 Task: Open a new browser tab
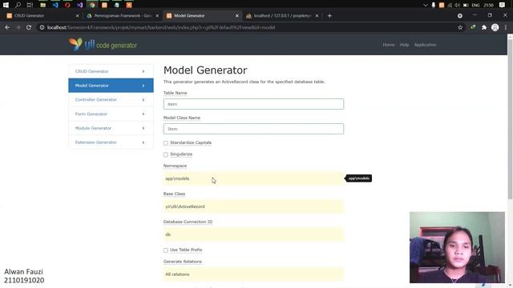[x=329, y=16]
